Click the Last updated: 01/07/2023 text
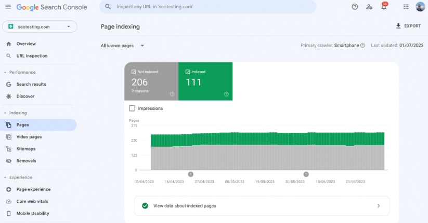 tap(397, 46)
